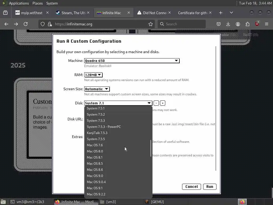Collapse the Disk dropdown showing System 7.1
The width and height of the screenshot is (273, 205).
pos(118,103)
